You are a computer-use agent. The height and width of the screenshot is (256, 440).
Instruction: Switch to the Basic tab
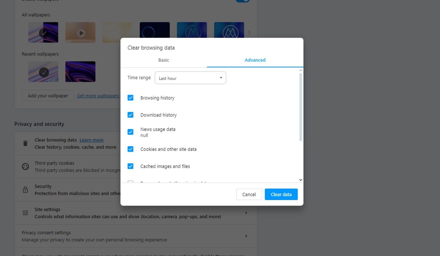[164, 60]
